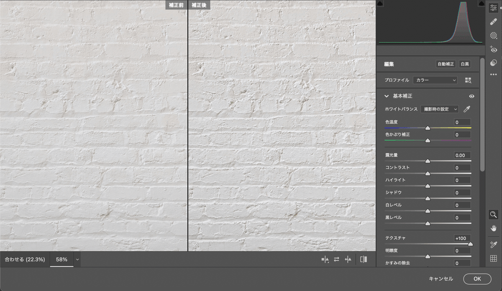
Task: Click the シャドウ value field
Action: point(462,192)
